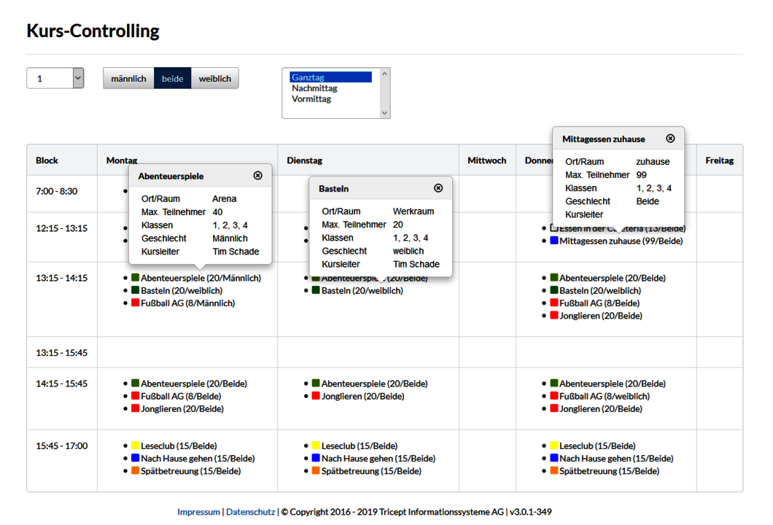Screen dimensions: 773x525
Task: Click green square beside Monday 13:15 Abenteuerspiele
Action: click(136, 278)
